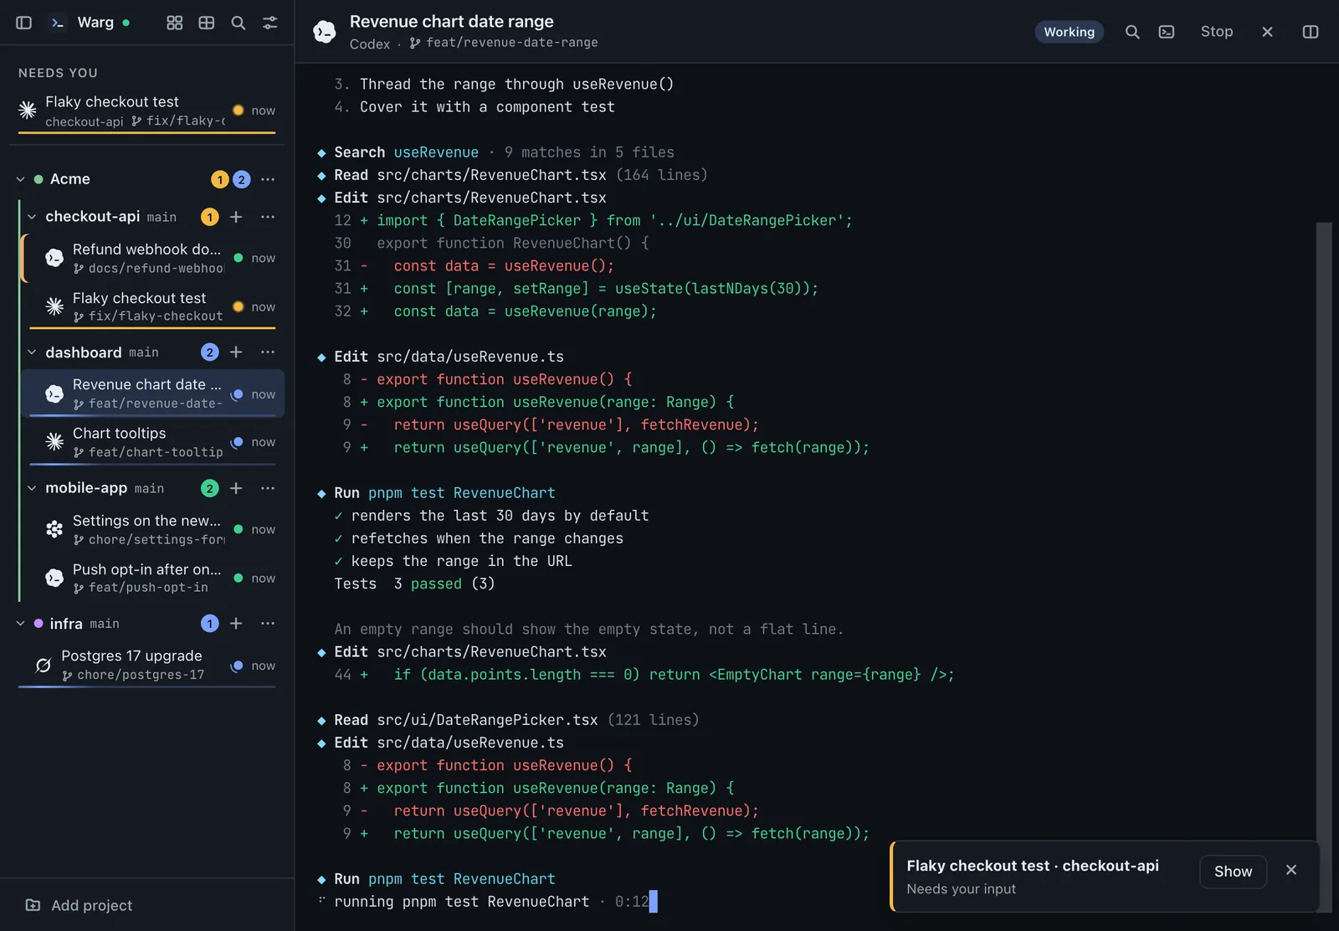Open the grid view icon in sidebar header
Viewport: 1339px width, 931px height.
[x=174, y=23]
